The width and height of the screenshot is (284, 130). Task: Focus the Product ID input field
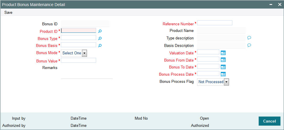79,30
